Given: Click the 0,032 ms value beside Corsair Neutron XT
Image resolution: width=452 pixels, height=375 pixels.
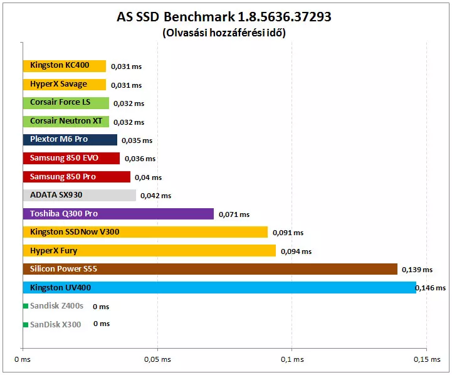Looking at the screenshot, I should 129,122.
